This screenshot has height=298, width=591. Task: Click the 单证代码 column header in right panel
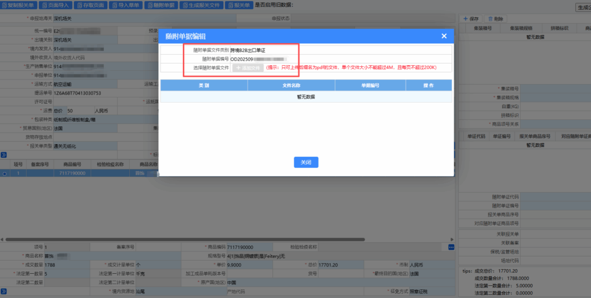point(476,136)
